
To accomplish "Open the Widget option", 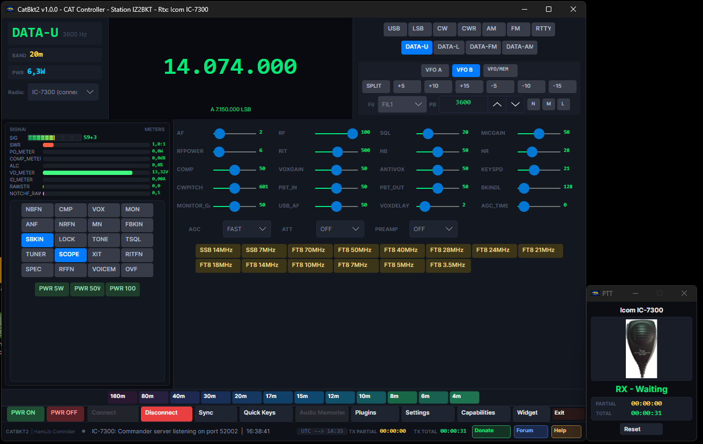I will coord(530,414).
